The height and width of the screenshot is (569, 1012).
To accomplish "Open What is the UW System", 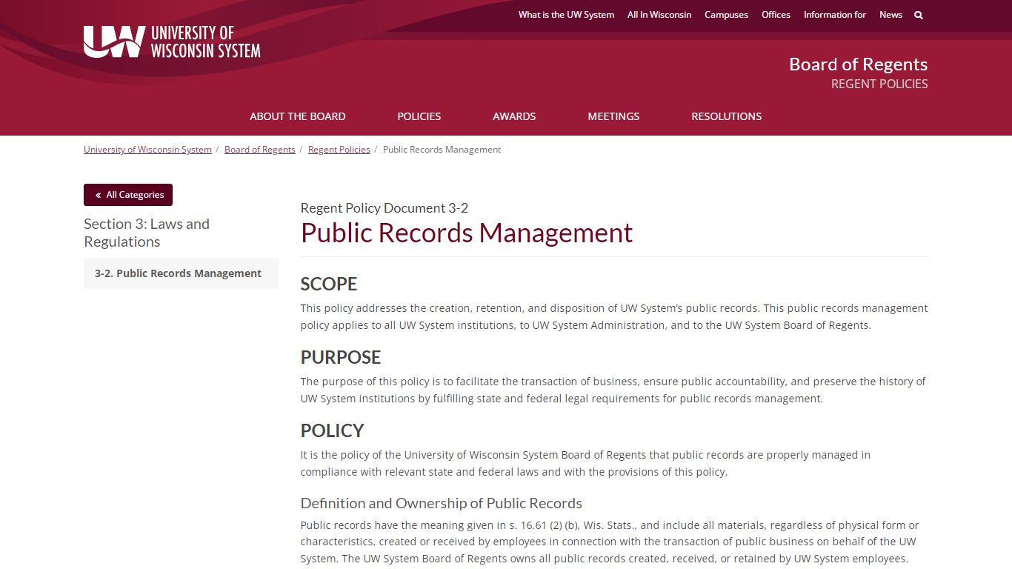I will [x=566, y=15].
